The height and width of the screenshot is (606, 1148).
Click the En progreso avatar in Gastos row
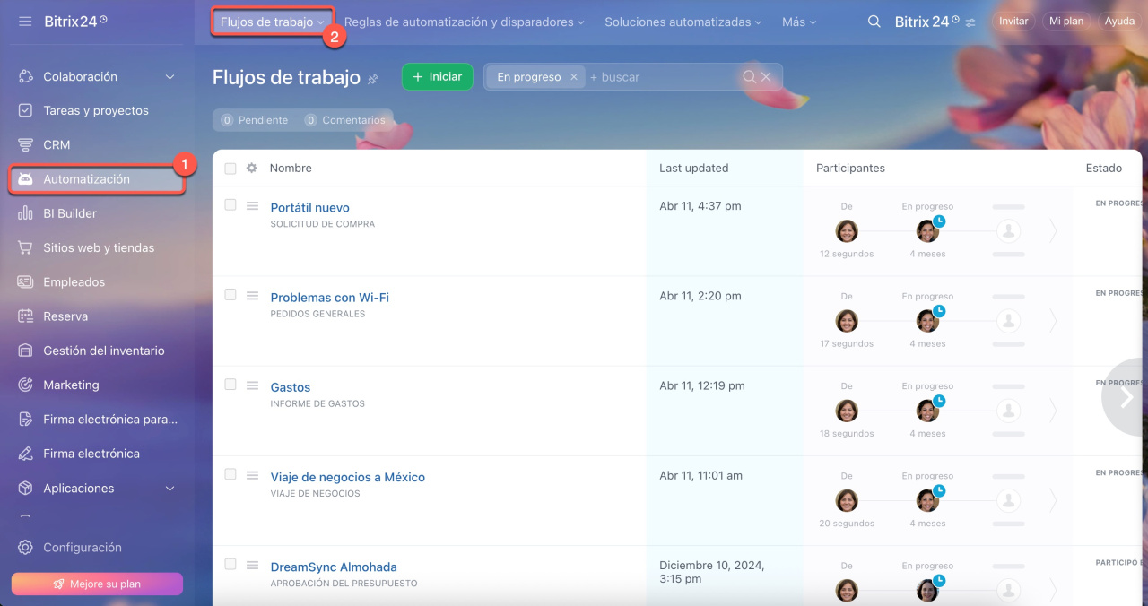pyautogui.click(x=927, y=411)
